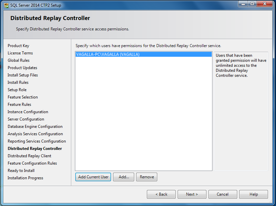276x206 pixels.
Task: Select the Global Rules step
Action: click(x=18, y=60)
